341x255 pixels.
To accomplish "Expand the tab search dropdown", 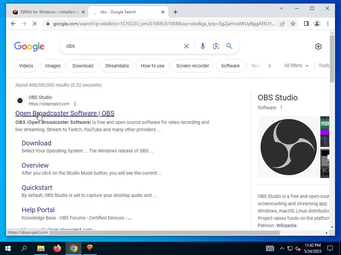I will pyautogui.click(x=281, y=8).
